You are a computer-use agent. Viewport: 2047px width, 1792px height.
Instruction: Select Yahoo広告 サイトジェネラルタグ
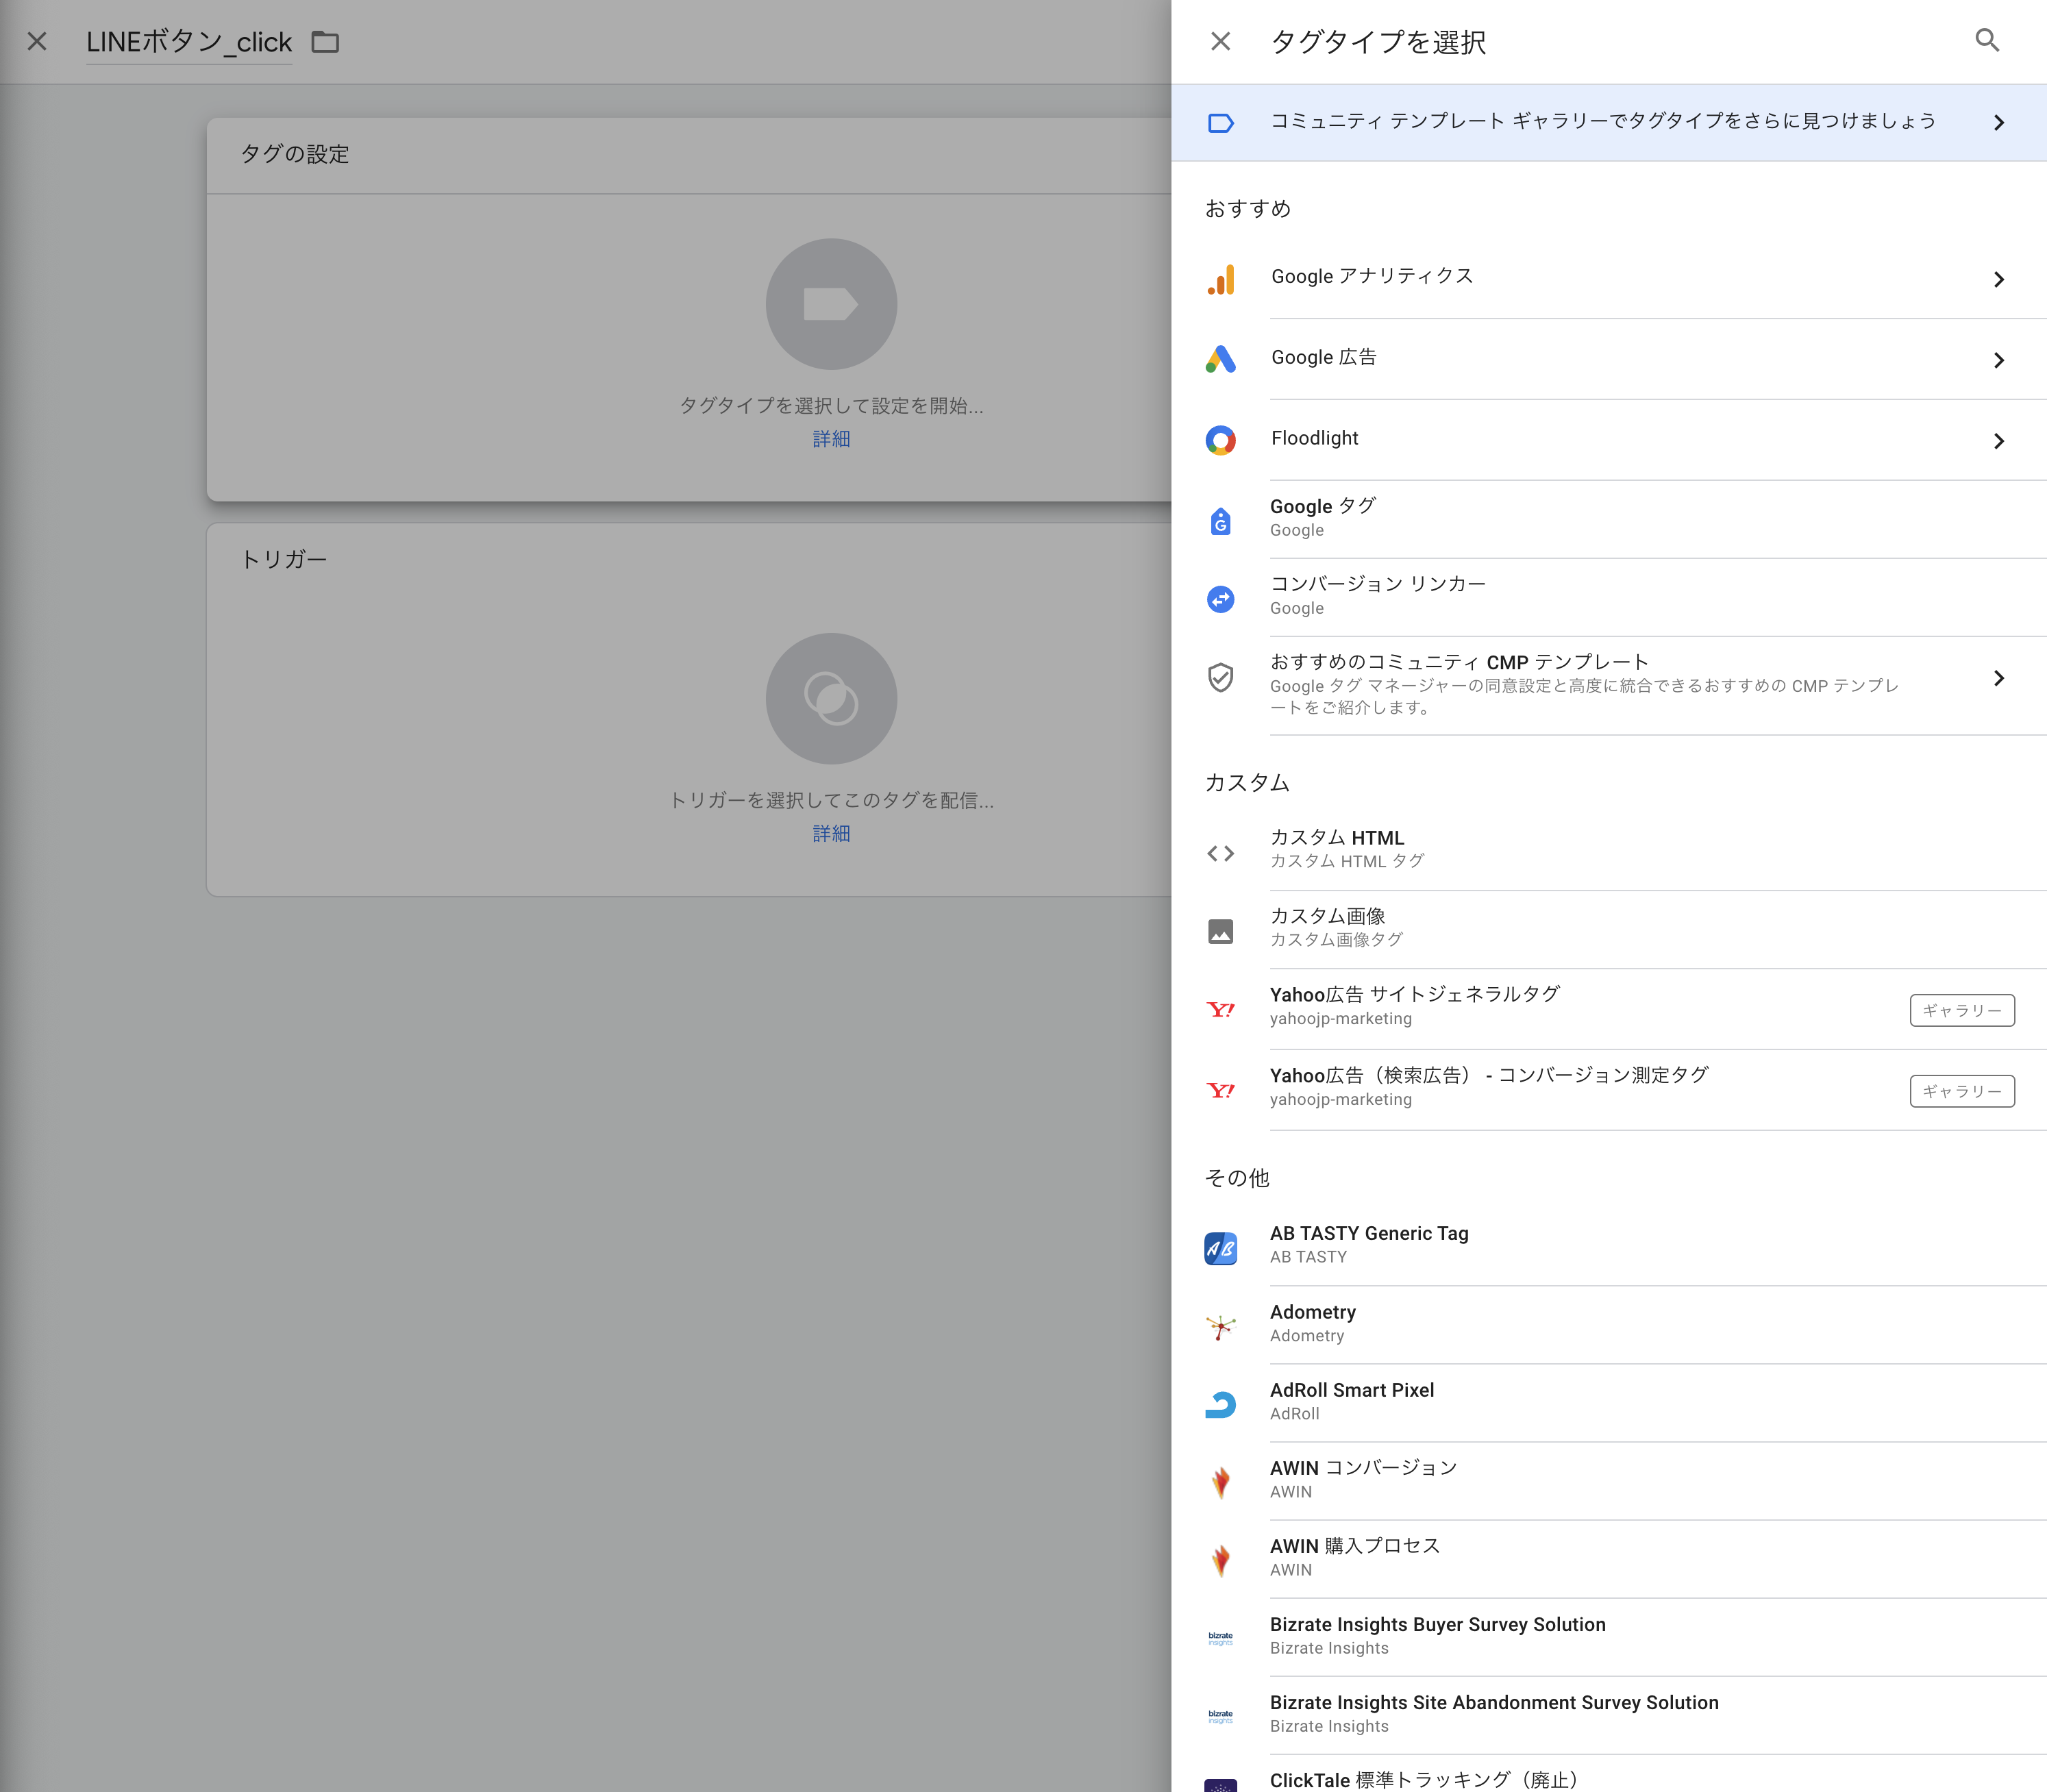(x=1608, y=1008)
